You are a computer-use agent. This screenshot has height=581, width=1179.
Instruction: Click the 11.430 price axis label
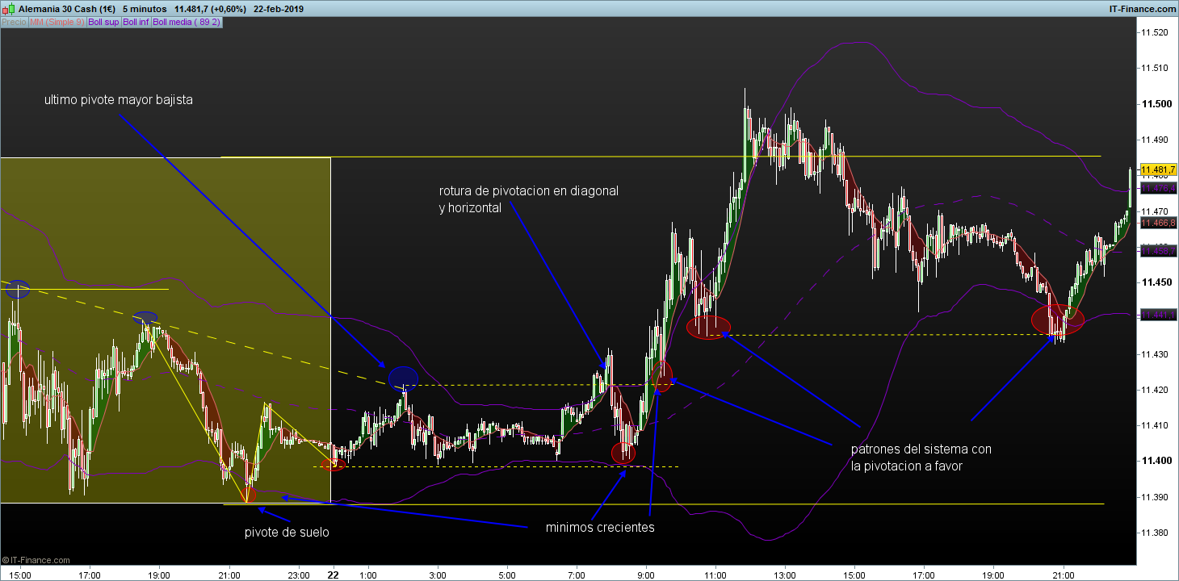[1154, 354]
